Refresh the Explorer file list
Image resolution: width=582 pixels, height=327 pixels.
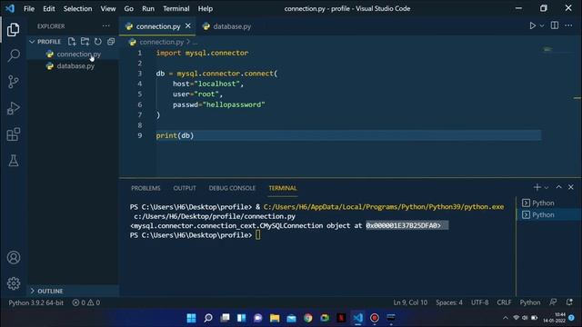[x=98, y=42]
